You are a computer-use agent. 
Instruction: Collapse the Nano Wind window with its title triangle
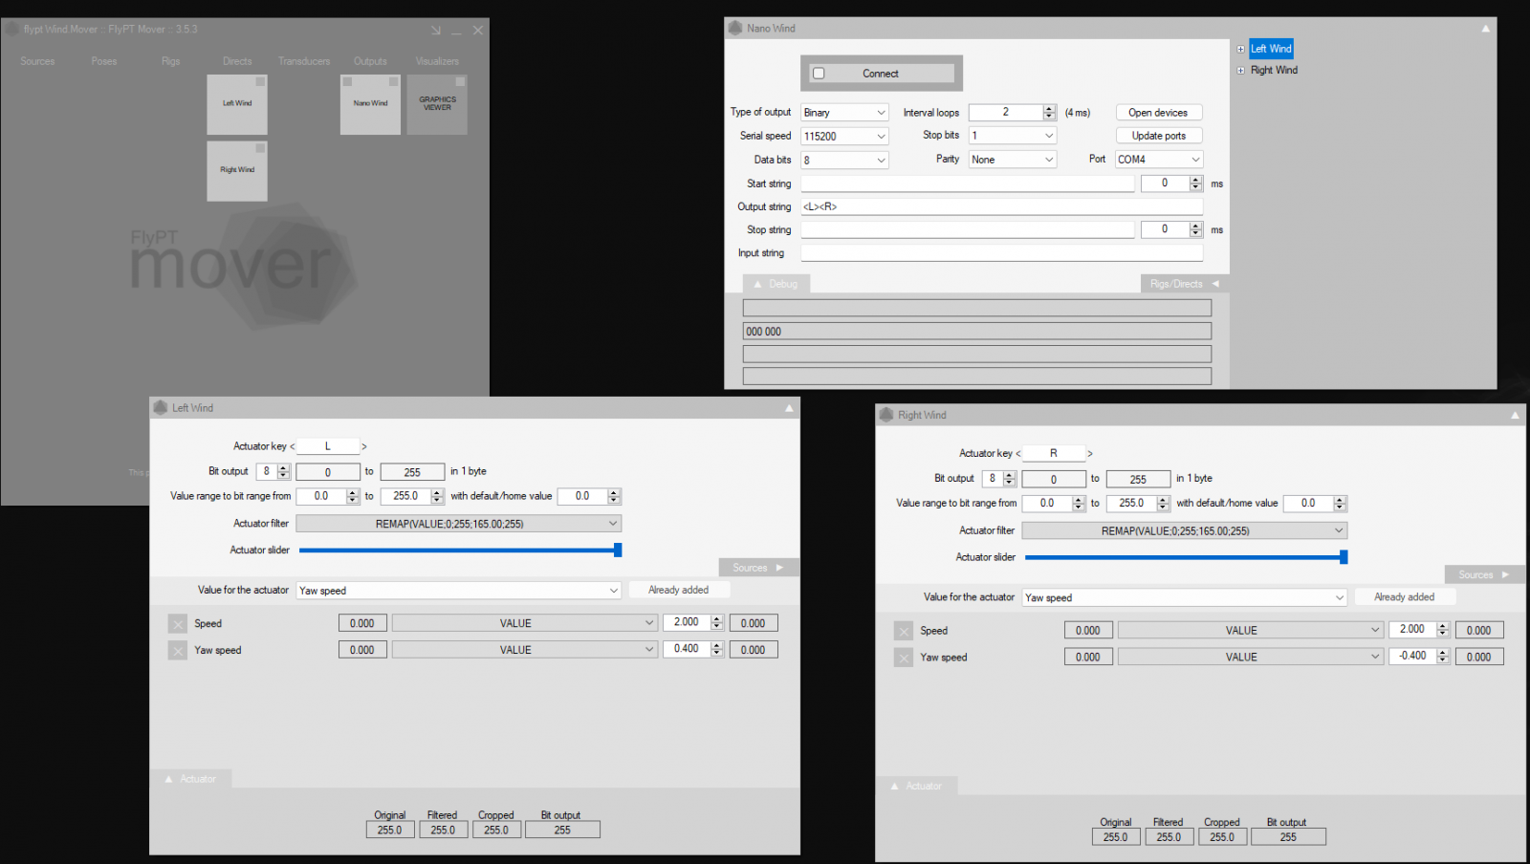(1485, 29)
